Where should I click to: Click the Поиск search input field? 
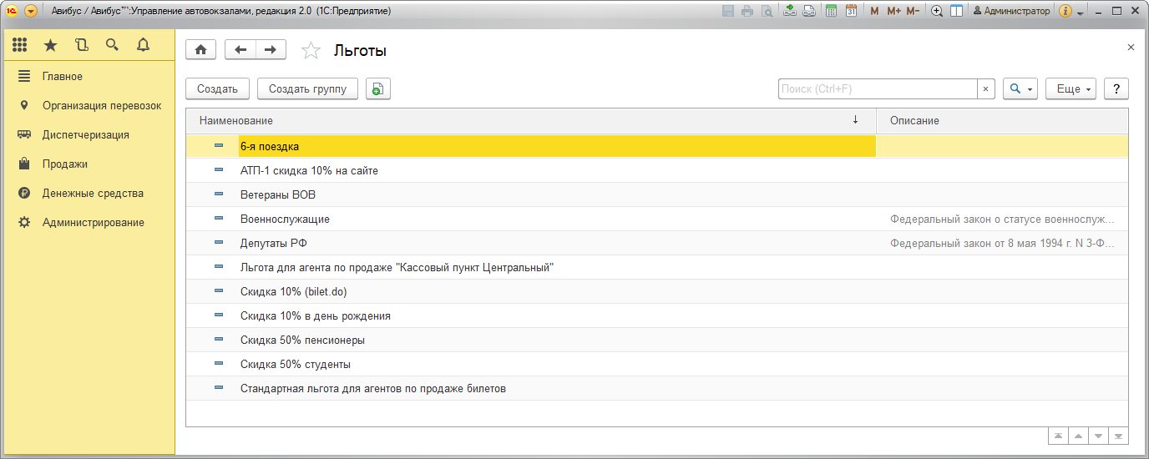[x=877, y=89]
